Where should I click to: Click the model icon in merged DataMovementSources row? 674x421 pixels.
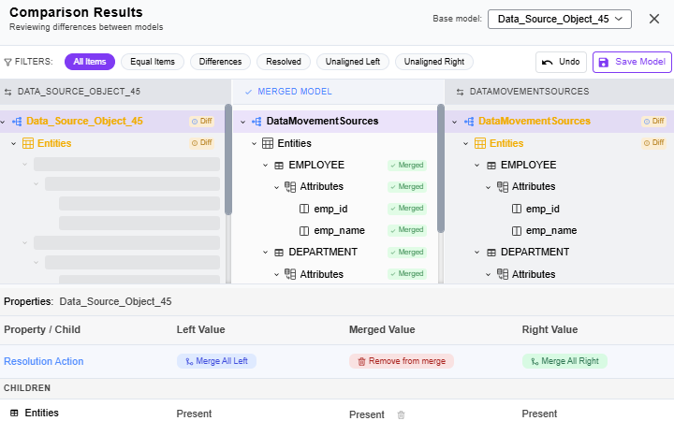(x=256, y=122)
